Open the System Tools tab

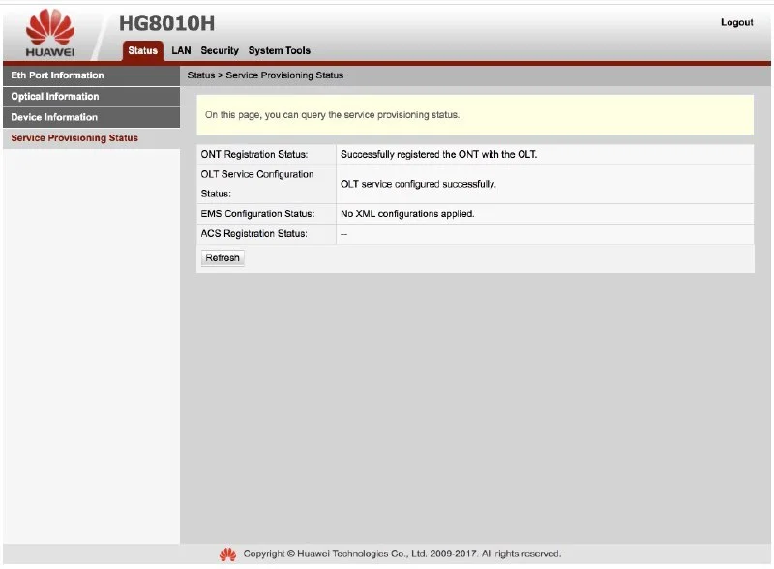point(280,50)
